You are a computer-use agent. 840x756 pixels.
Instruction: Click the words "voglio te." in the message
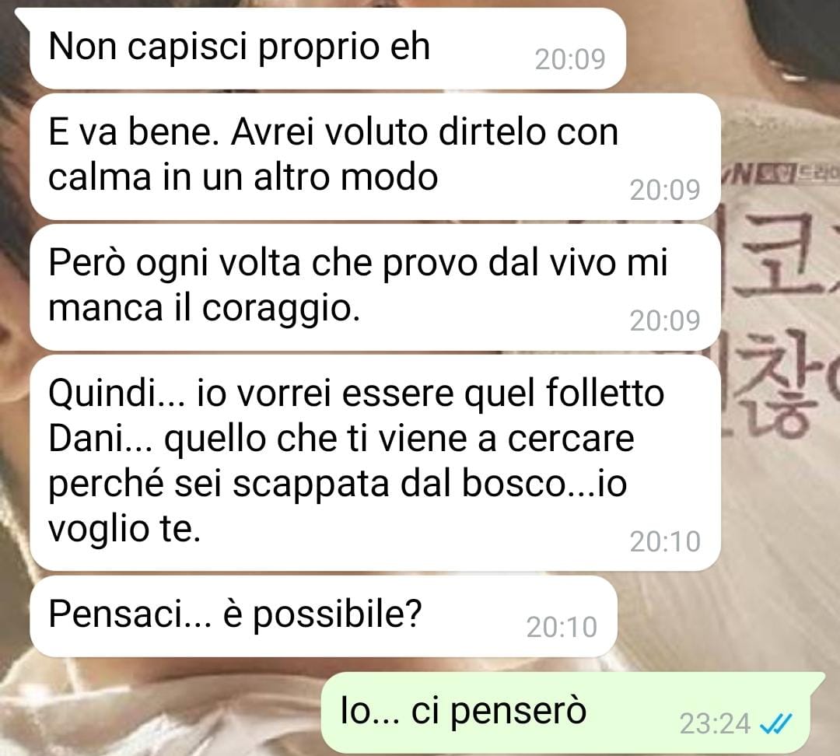(x=124, y=530)
